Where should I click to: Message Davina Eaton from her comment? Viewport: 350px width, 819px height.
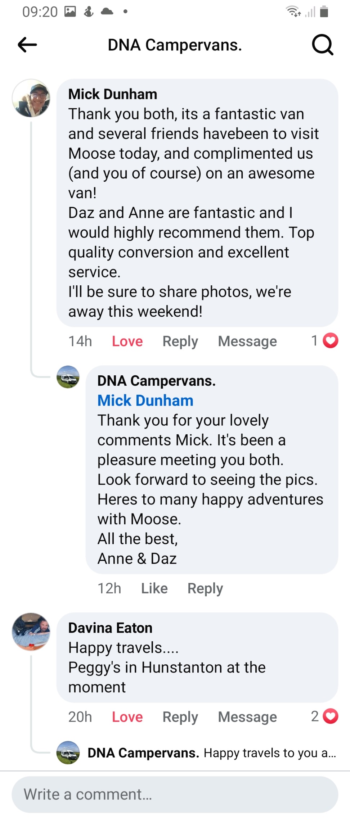click(x=247, y=717)
